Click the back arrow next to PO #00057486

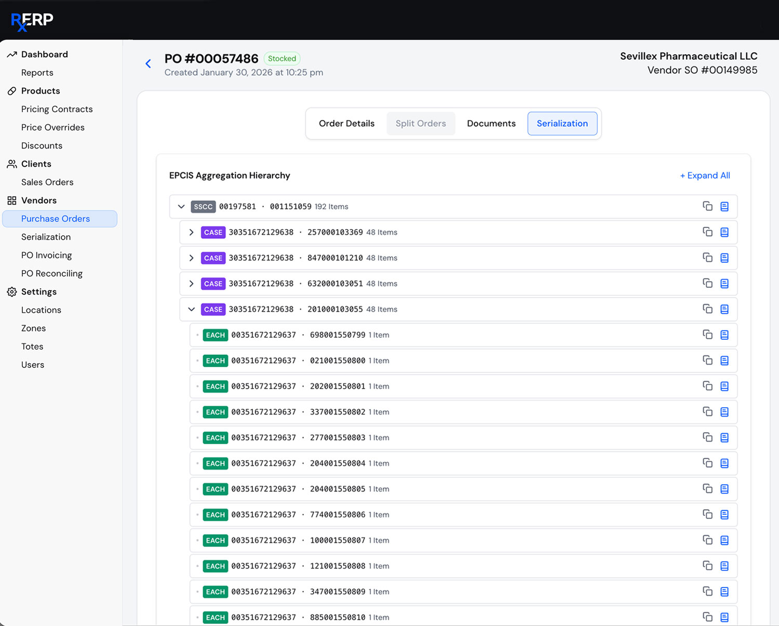(x=149, y=63)
